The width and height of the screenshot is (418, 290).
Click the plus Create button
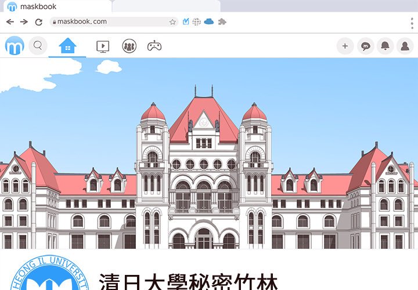coord(345,46)
